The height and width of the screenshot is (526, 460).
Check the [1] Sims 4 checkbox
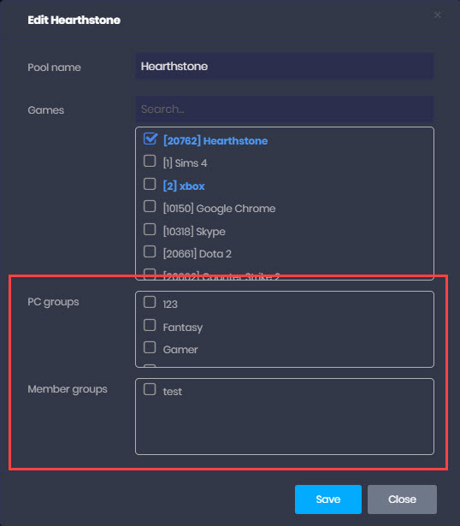click(150, 161)
